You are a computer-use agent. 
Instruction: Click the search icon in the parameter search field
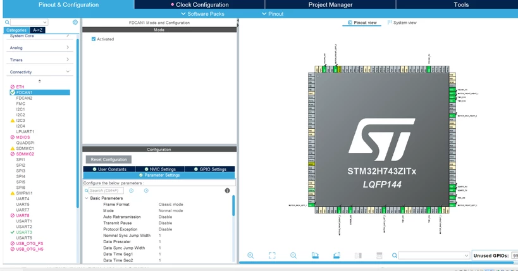[x=87, y=191]
